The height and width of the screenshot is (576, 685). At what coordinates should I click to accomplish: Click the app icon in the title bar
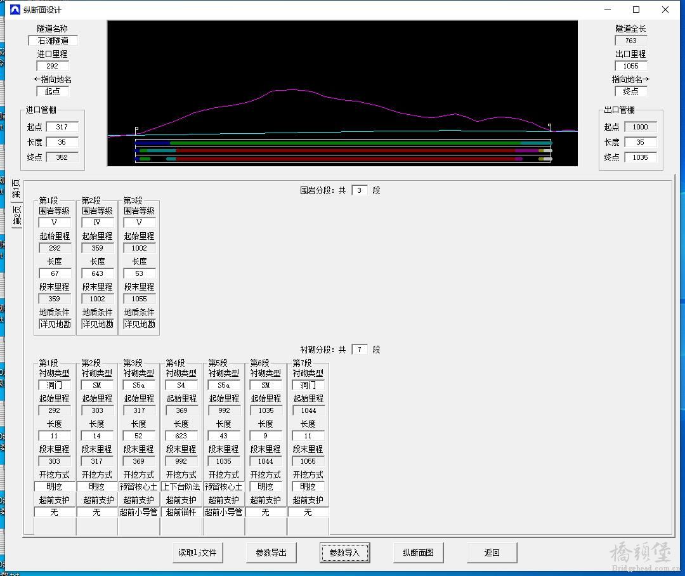[x=15, y=10]
